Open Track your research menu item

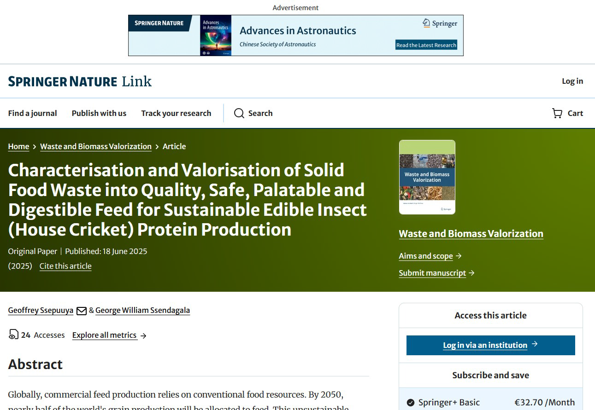[x=176, y=113]
